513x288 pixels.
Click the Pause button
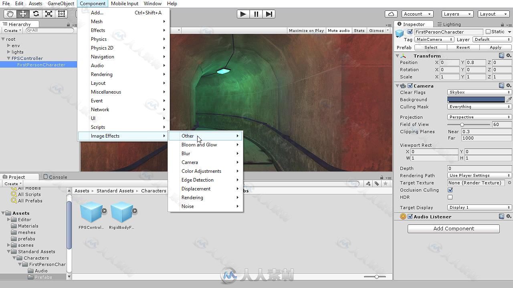[x=256, y=14]
